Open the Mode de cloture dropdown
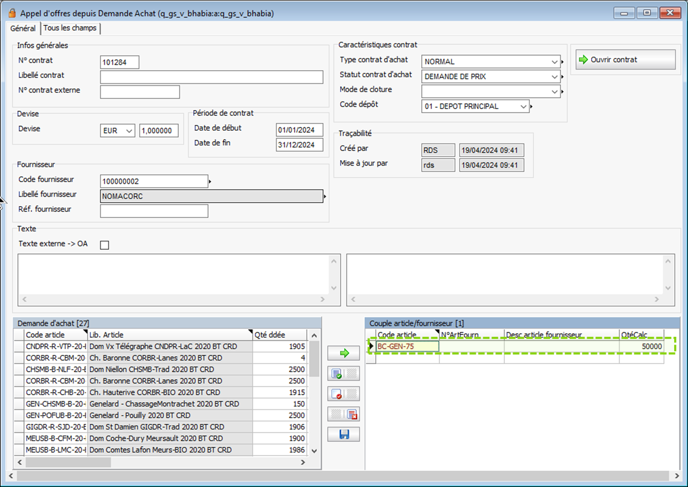 click(554, 92)
